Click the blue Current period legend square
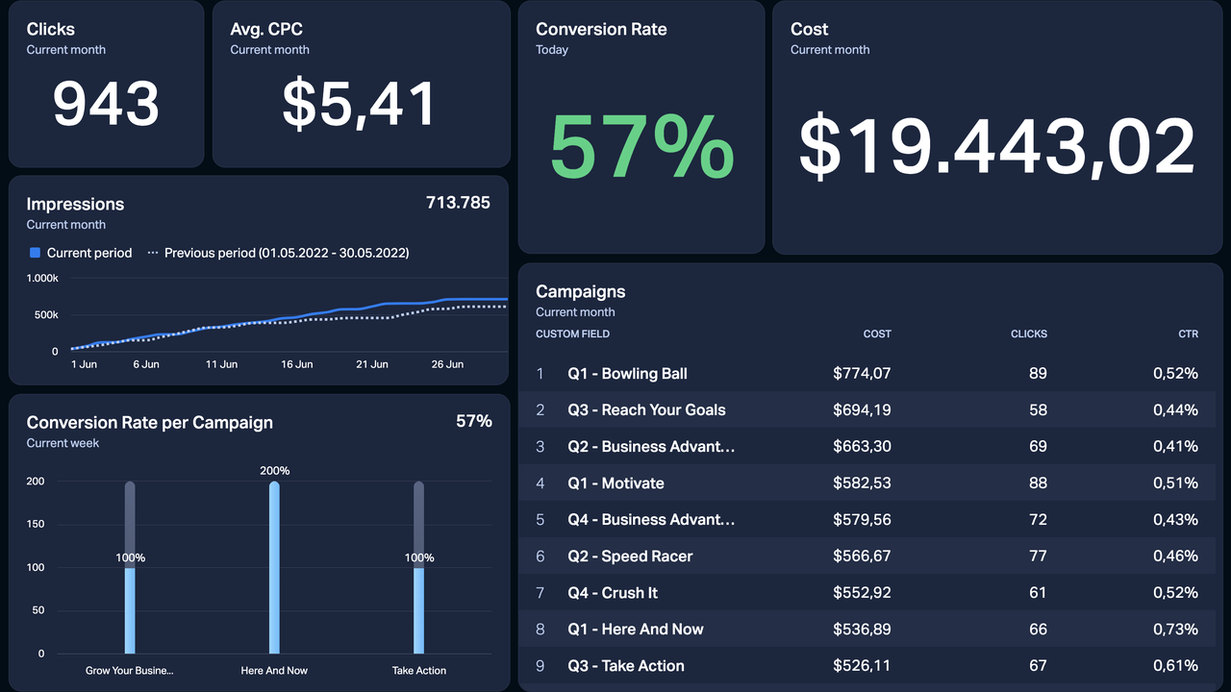The image size is (1231, 692). 36,253
